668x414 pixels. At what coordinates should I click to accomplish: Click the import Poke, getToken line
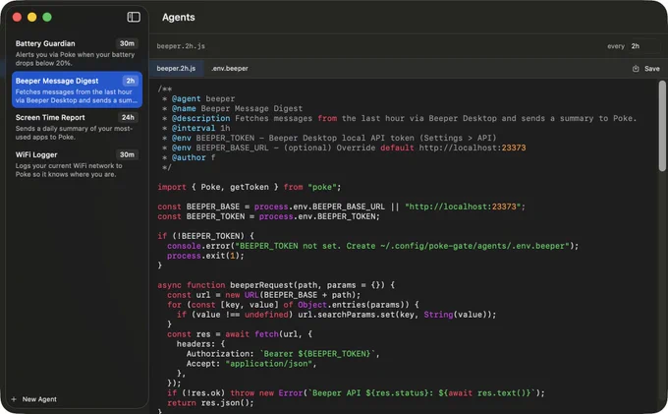point(250,187)
